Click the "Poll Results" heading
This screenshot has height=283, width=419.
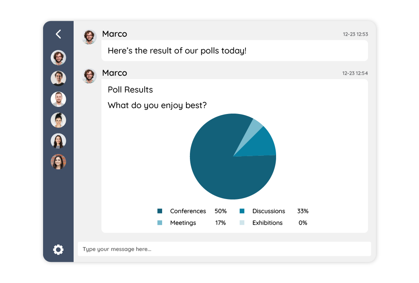click(130, 90)
